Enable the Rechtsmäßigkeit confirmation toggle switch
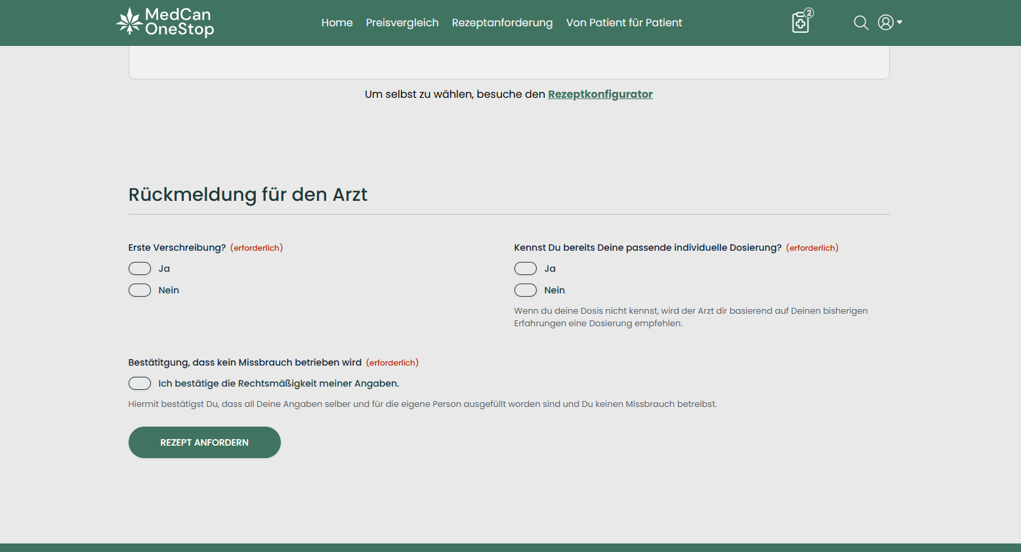The height and width of the screenshot is (552, 1021). point(140,383)
